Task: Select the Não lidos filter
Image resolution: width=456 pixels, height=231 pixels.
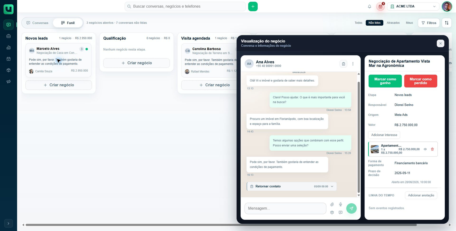Action: coord(374,23)
